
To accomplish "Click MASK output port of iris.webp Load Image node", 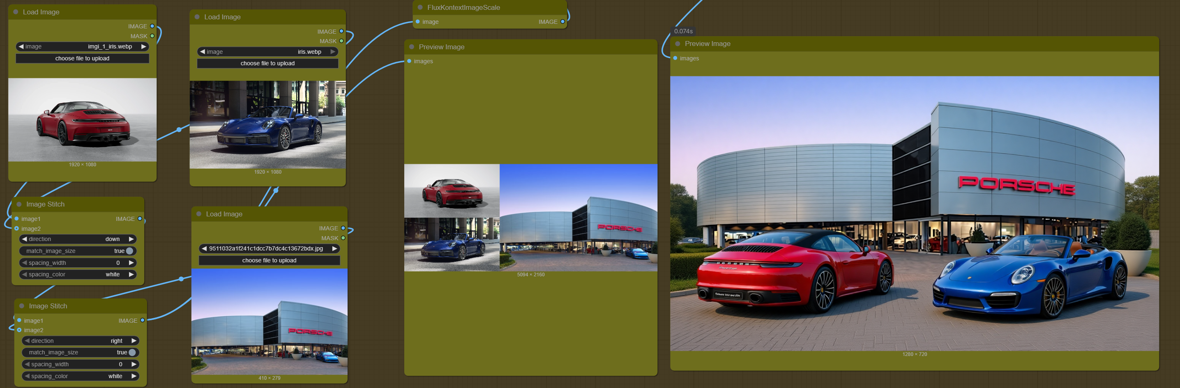I will tap(341, 41).
